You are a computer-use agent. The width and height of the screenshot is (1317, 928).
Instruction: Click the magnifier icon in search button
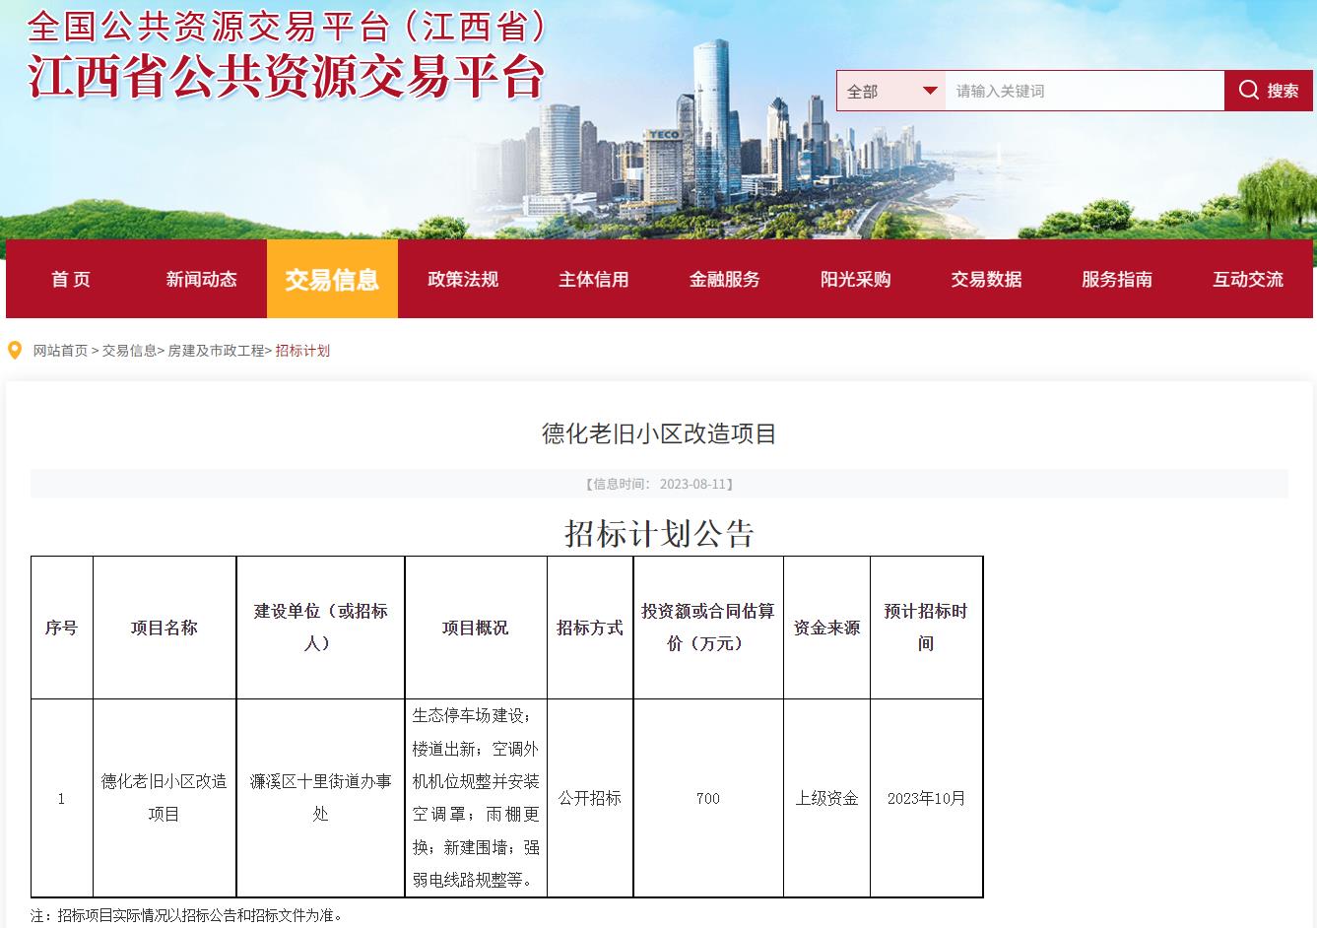(1248, 91)
